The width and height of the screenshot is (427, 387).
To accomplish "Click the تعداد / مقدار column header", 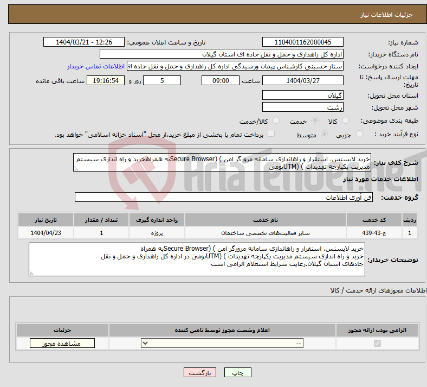I will (101, 220).
